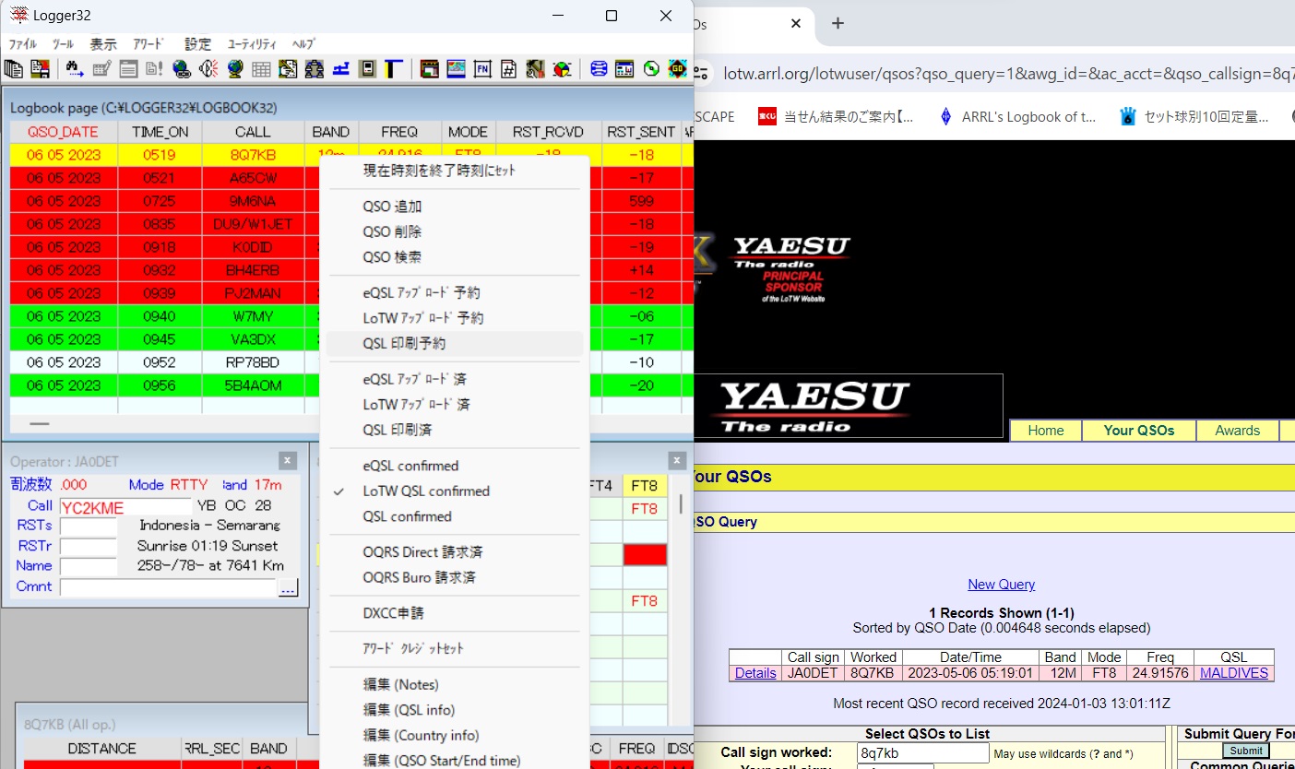Viewport: 1295px width, 769px height.
Task: Click the pencil edit table icon
Action: pos(101,68)
